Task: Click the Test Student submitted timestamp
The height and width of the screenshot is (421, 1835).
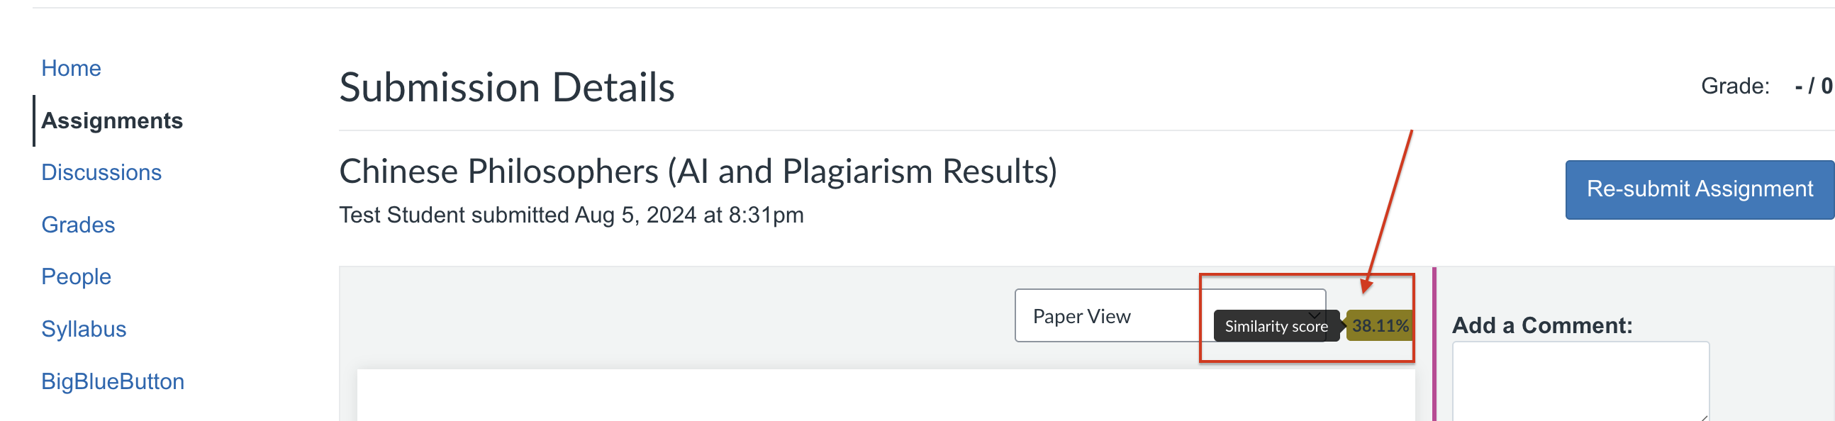Action: coord(571,215)
